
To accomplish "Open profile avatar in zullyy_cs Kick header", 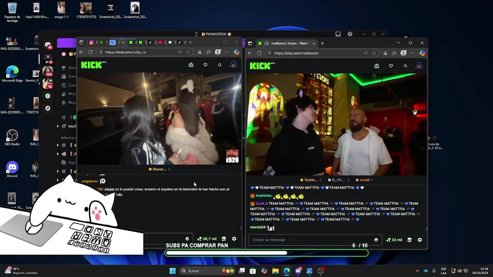I will click(233, 65).
